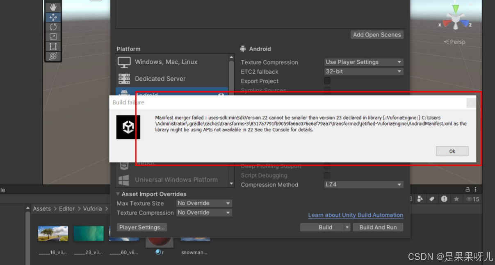This screenshot has height=265, width=495.
Task: Open Player Settings
Action: (x=142, y=227)
